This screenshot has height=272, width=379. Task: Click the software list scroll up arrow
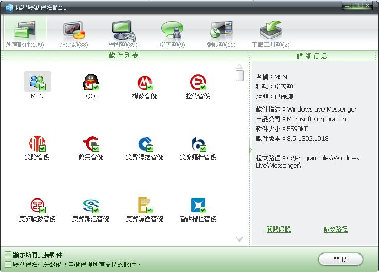(239, 66)
